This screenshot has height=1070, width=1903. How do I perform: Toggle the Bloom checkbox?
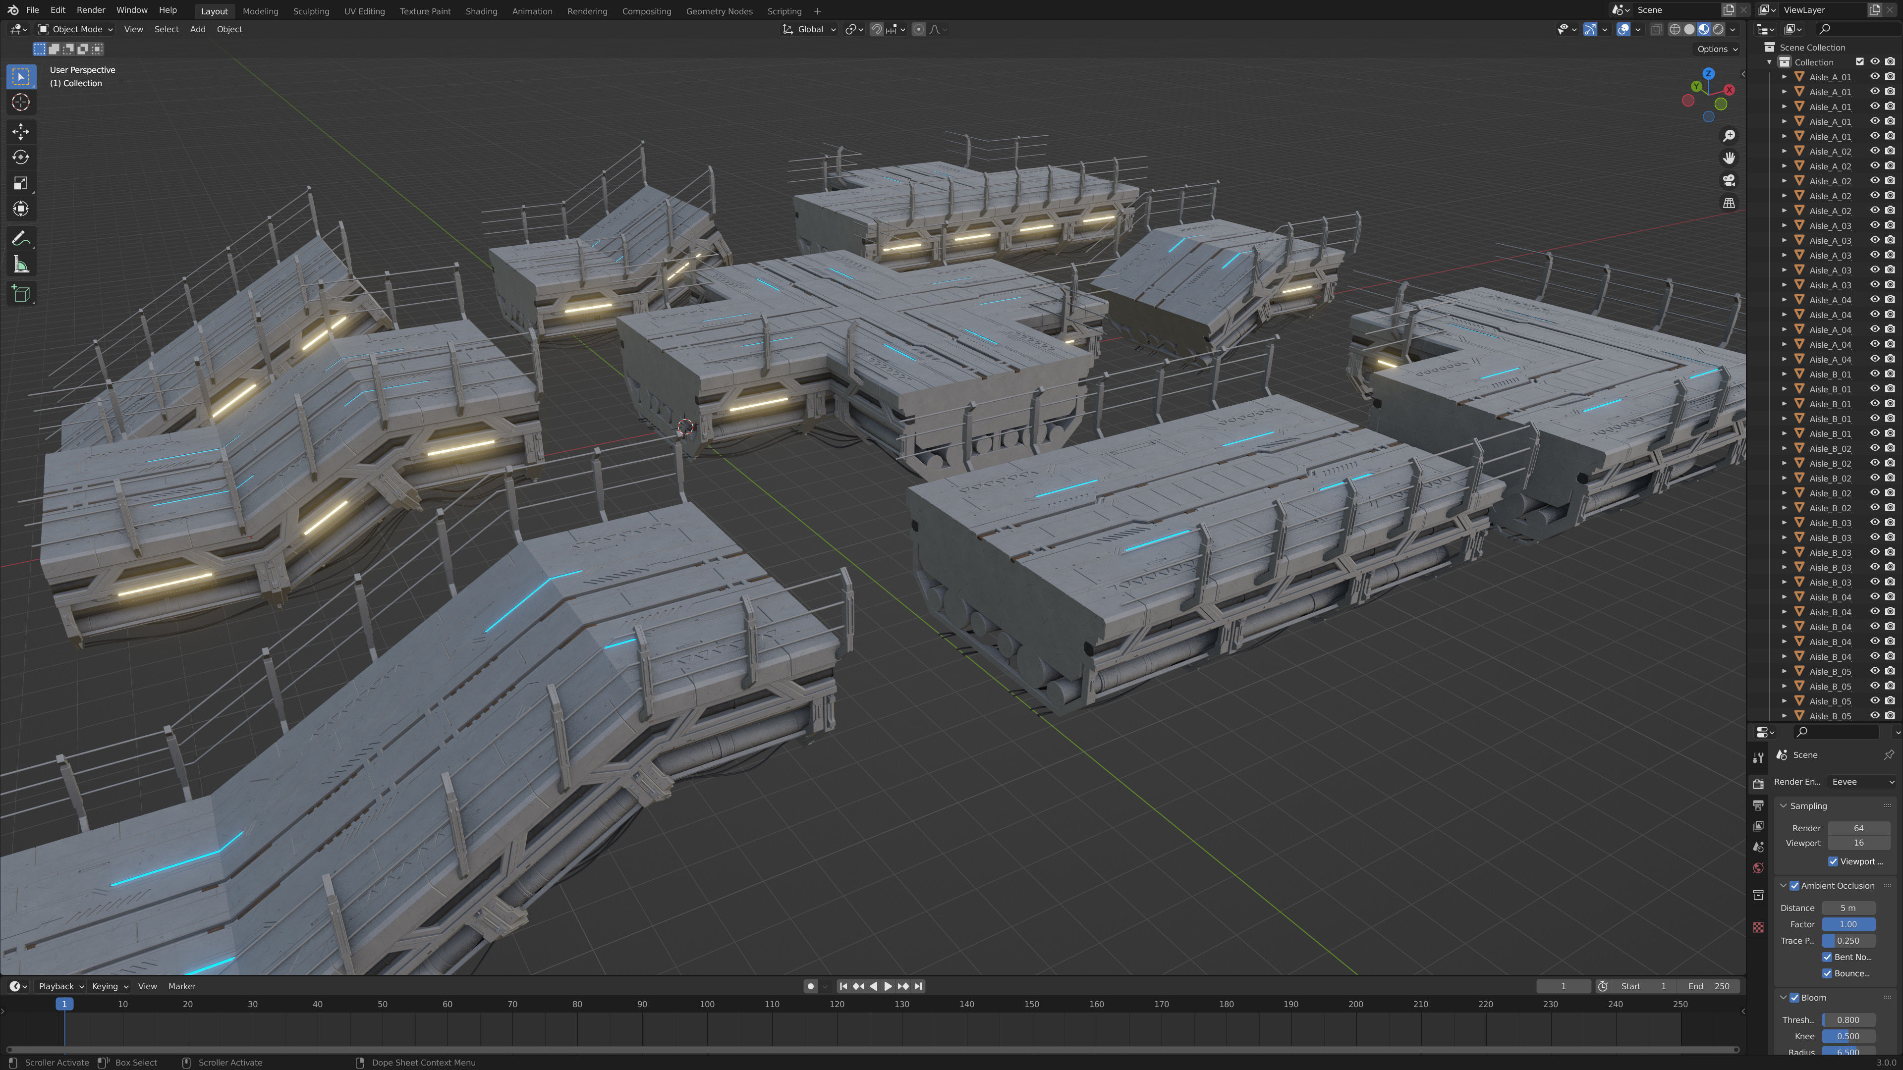click(1794, 998)
